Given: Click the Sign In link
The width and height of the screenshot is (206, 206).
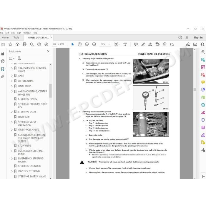Looking at the screenshot, I should (198, 38).
